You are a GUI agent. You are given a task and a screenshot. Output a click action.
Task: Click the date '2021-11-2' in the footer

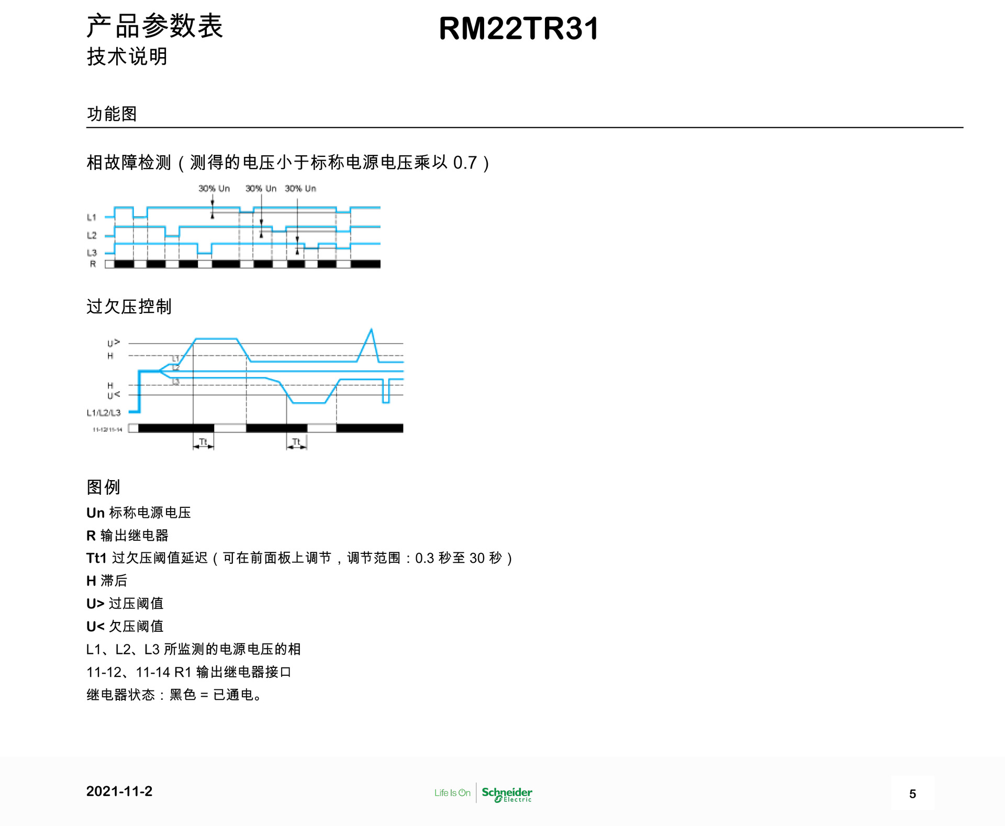click(x=119, y=792)
